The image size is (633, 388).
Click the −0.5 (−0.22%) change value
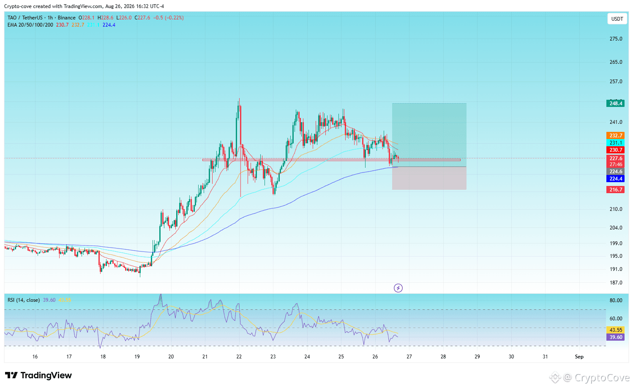point(169,18)
